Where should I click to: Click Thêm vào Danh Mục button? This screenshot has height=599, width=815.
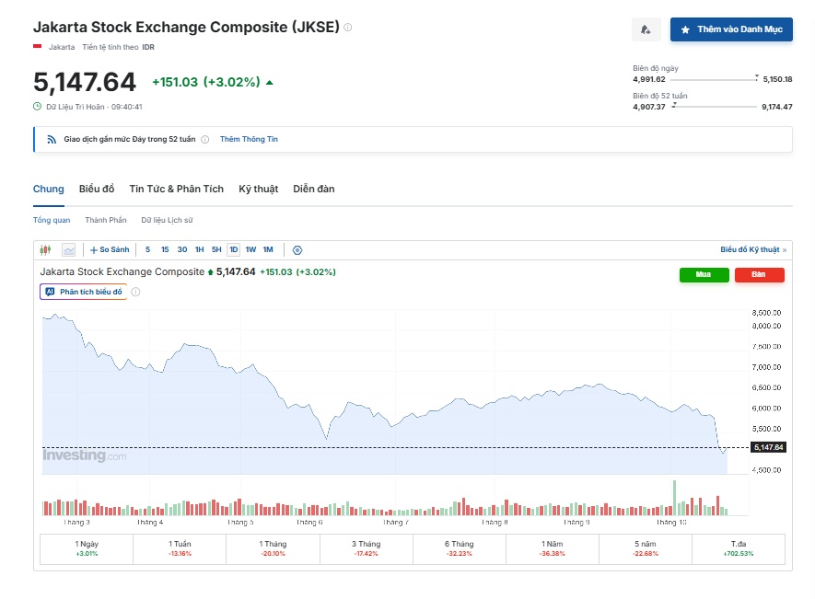pyautogui.click(x=731, y=29)
